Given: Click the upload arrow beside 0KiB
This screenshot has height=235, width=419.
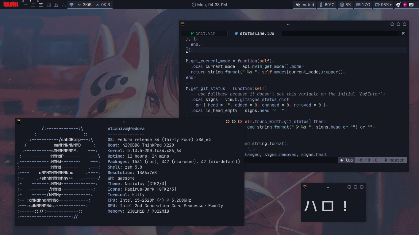Looking at the screenshot, I should (98, 5).
